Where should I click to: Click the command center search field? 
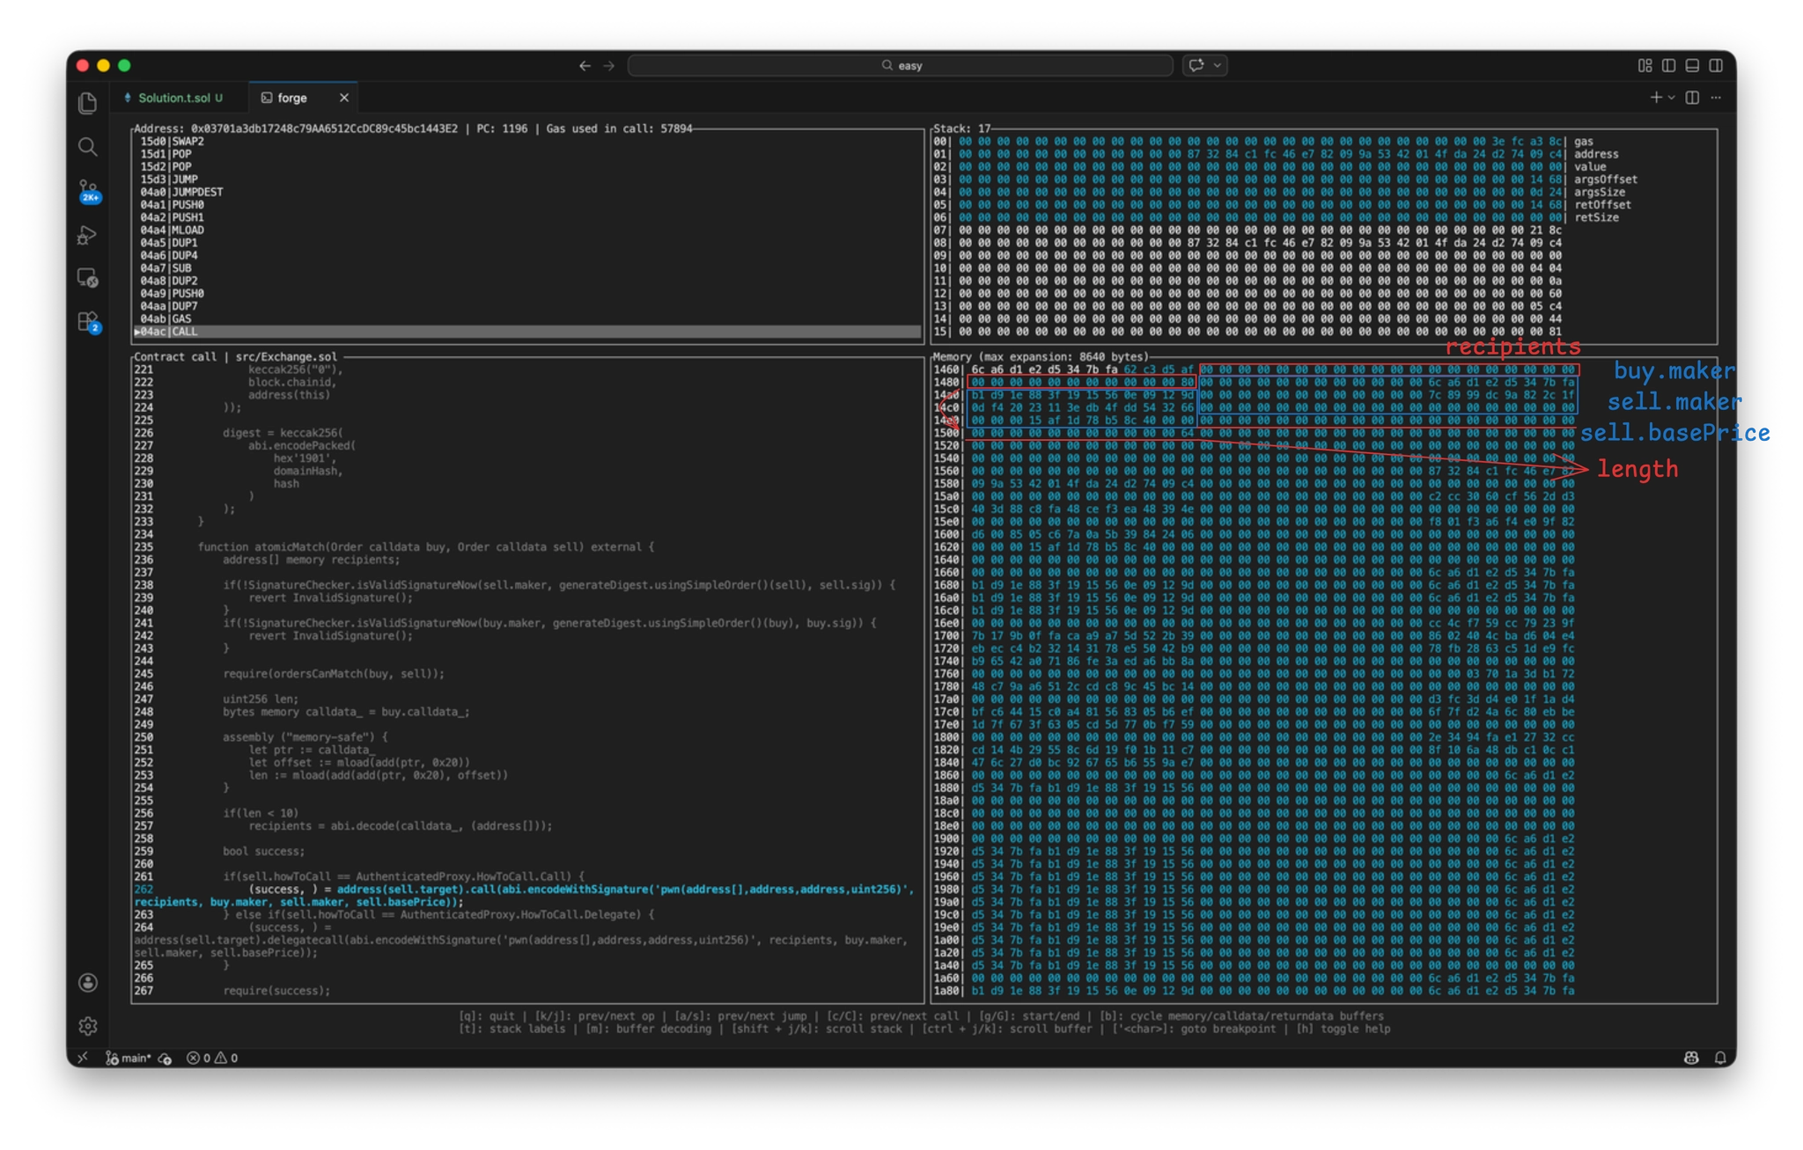[x=900, y=65]
